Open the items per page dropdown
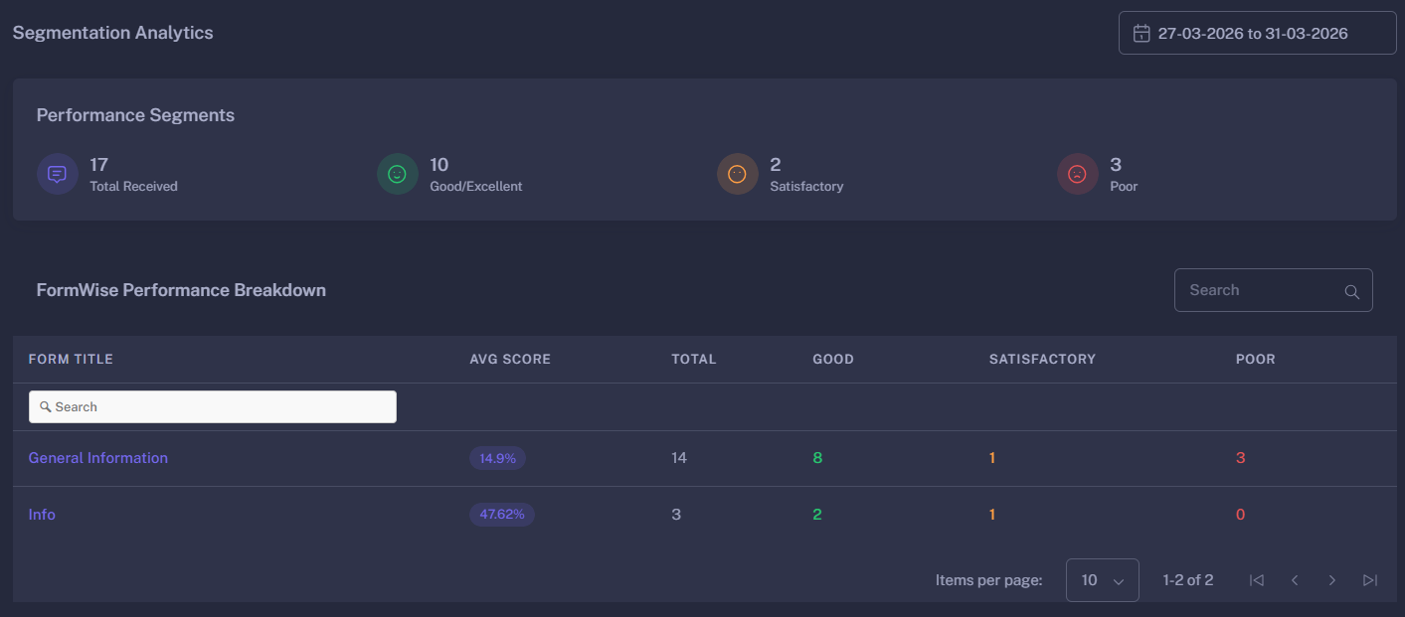1405x617 pixels. coord(1103,580)
